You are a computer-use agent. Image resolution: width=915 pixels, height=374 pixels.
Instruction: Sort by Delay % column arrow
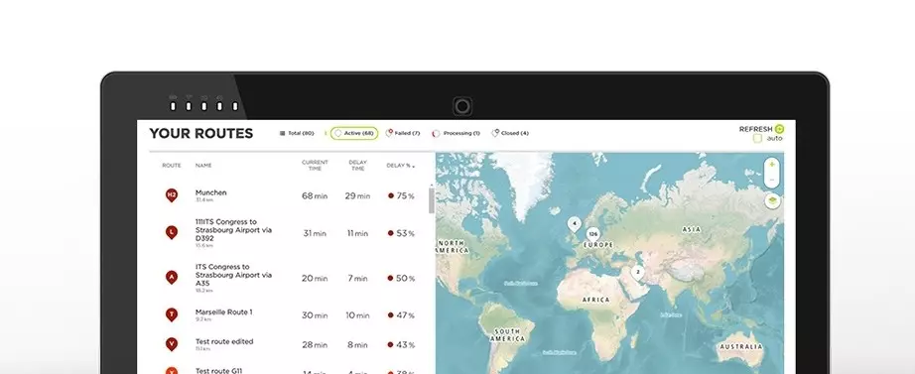pos(414,167)
